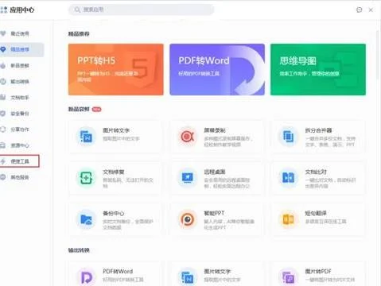Viewport: 381px width, 286px height.
Task: Launch the 智能PPT icon
Action: pos(188,219)
